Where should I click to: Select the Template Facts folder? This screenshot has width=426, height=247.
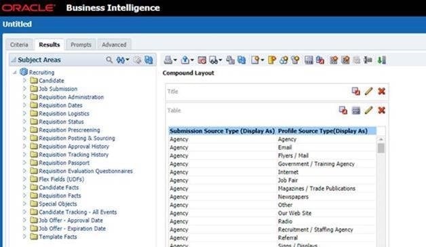(x=58, y=237)
